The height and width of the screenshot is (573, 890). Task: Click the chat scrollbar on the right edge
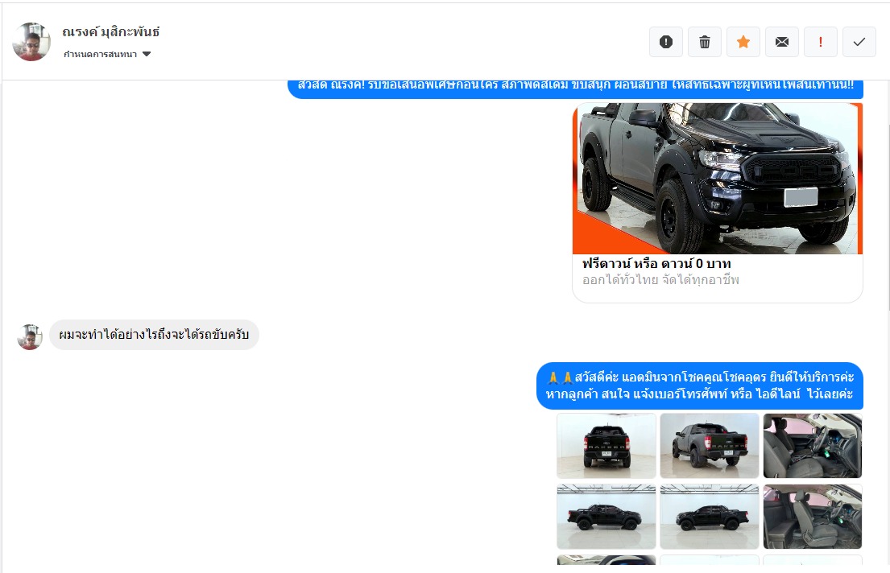point(888,217)
